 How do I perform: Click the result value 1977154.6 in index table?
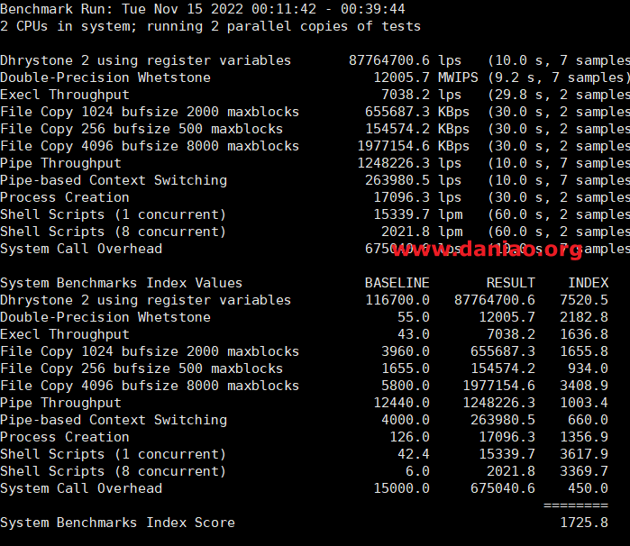[x=498, y=386]
